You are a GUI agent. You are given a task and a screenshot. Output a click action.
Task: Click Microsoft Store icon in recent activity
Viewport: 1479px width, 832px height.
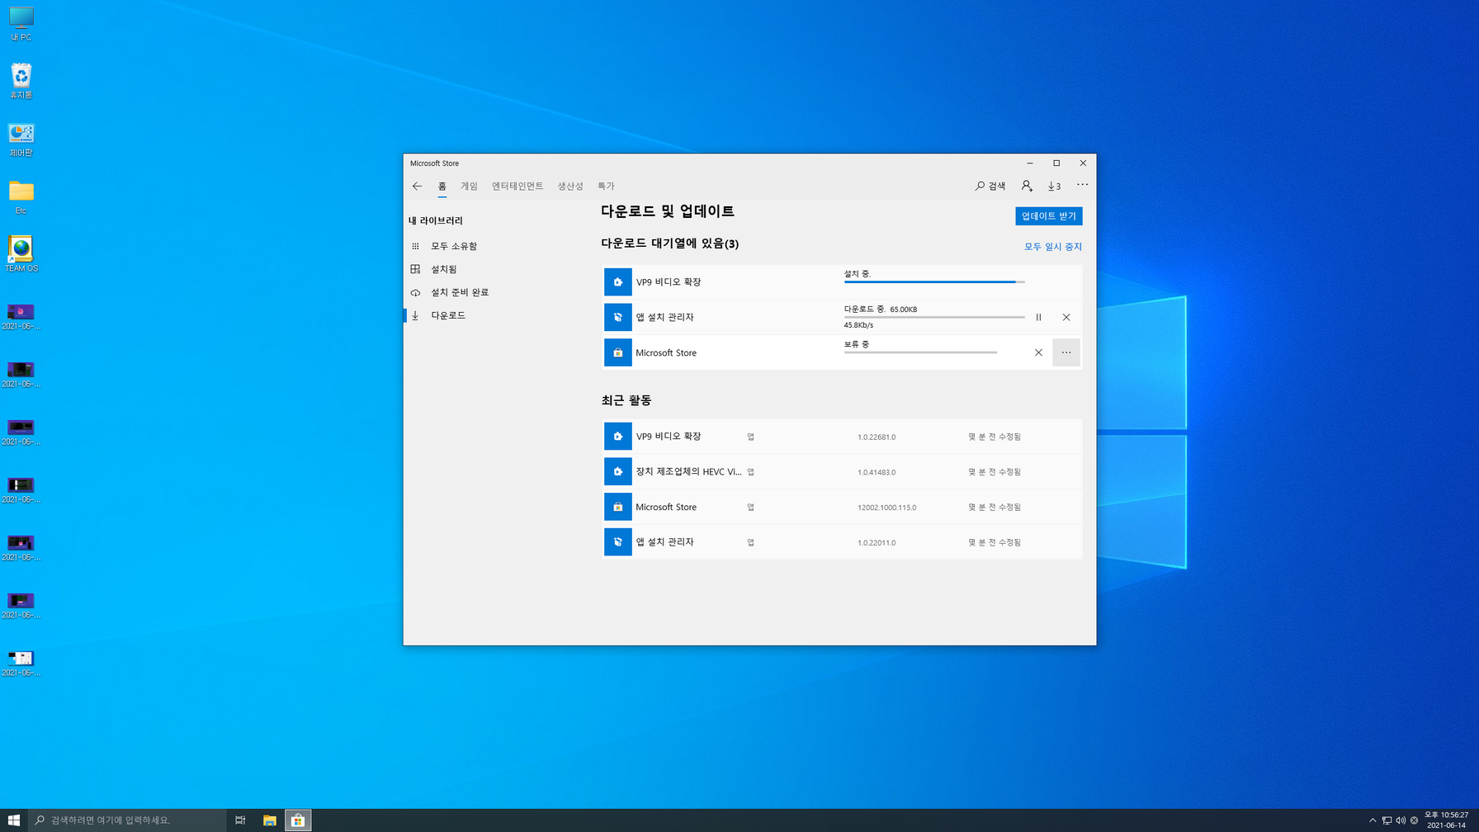[617, 507]
